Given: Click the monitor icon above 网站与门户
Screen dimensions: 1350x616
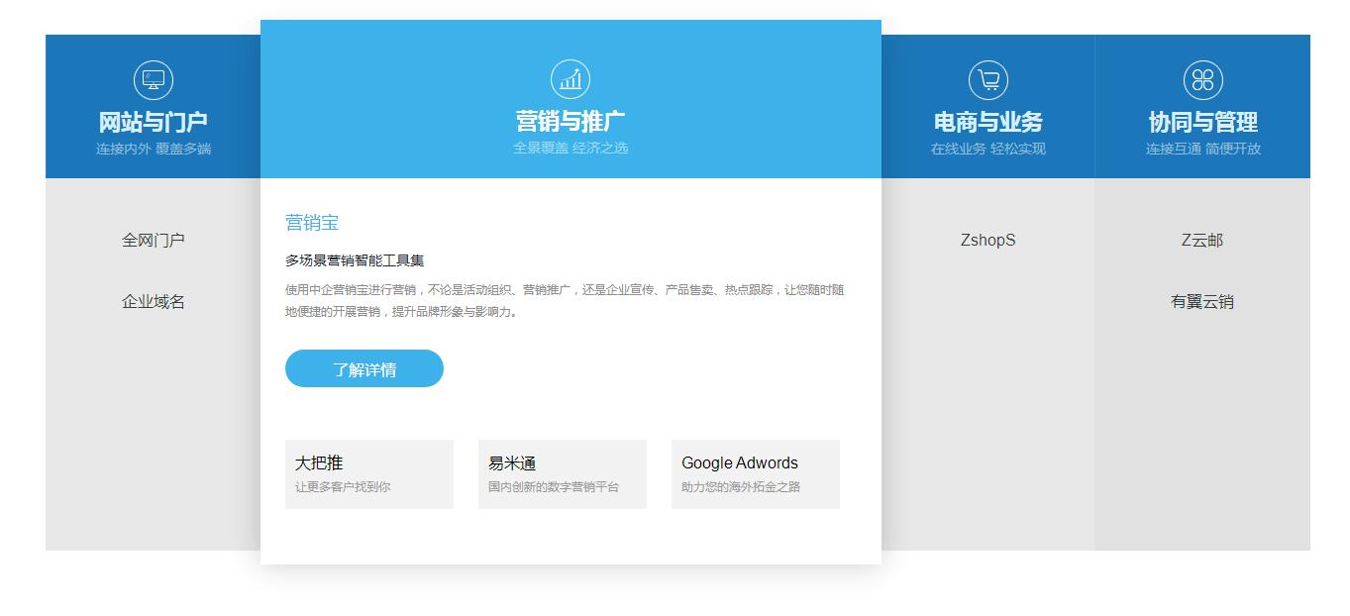Looking at the screenshot, I should click(x=153, y=79).
